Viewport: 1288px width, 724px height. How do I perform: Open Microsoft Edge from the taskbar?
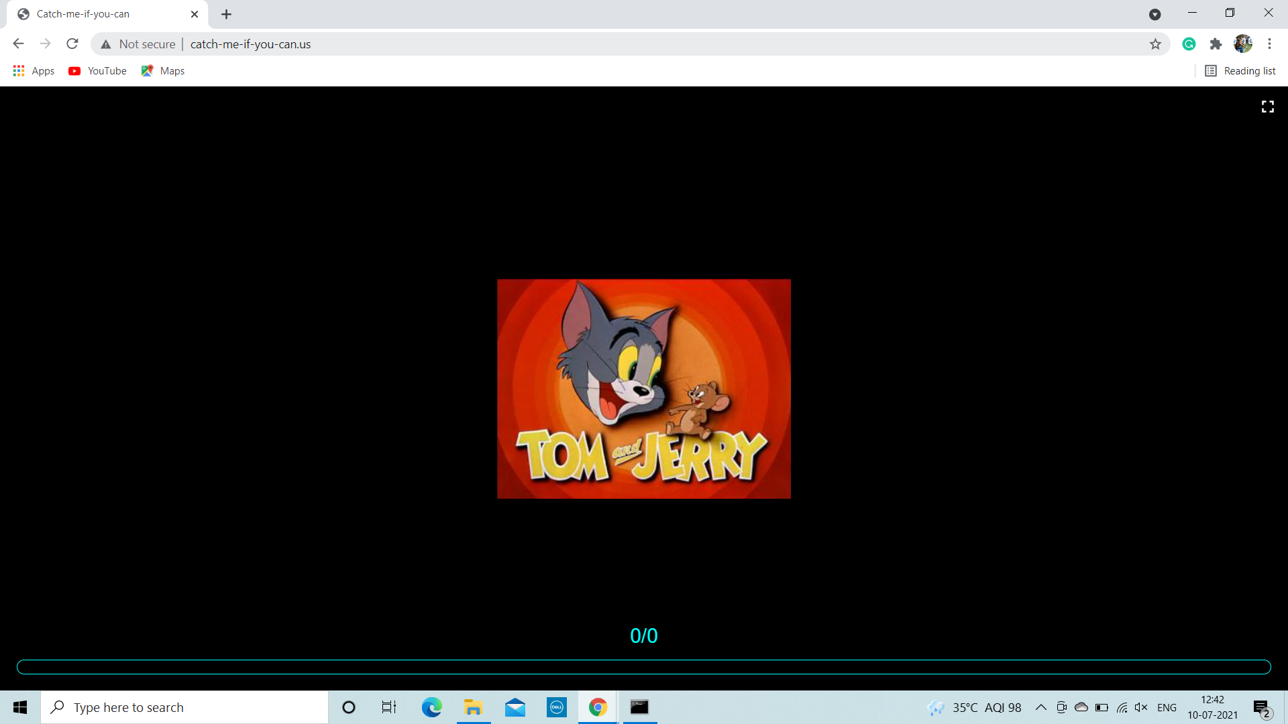click(431, 707)
